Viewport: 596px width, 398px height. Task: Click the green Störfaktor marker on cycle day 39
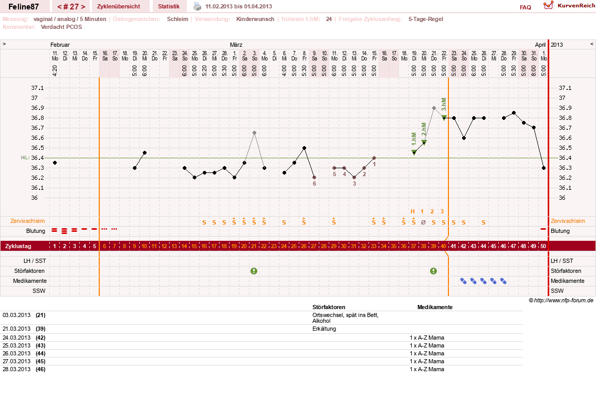click(433, 271)
